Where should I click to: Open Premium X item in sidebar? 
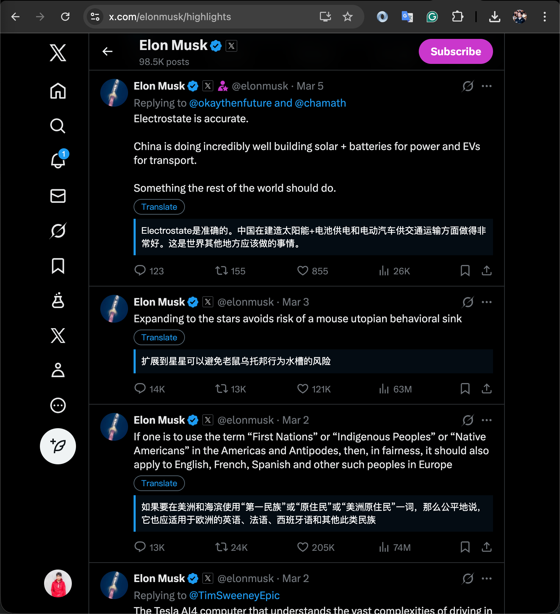(58, 335)
